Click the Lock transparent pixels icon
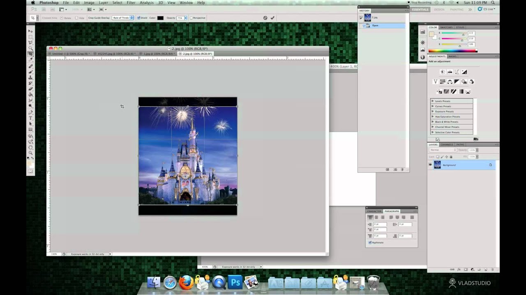 [x=438, y=157]
